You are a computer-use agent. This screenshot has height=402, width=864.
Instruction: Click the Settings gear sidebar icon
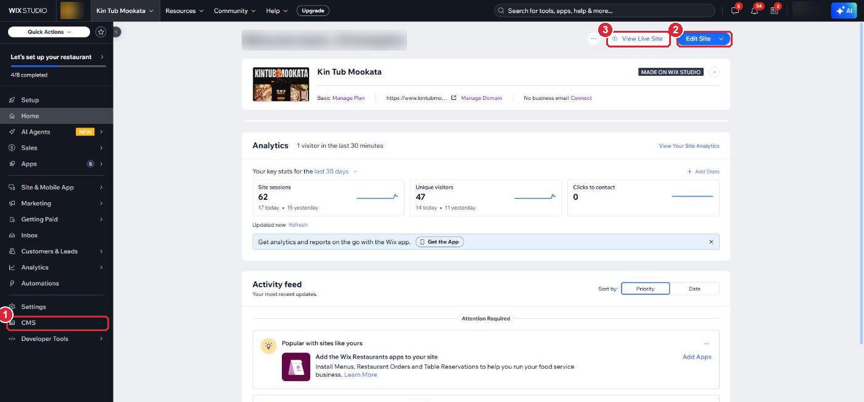point(12,307)
